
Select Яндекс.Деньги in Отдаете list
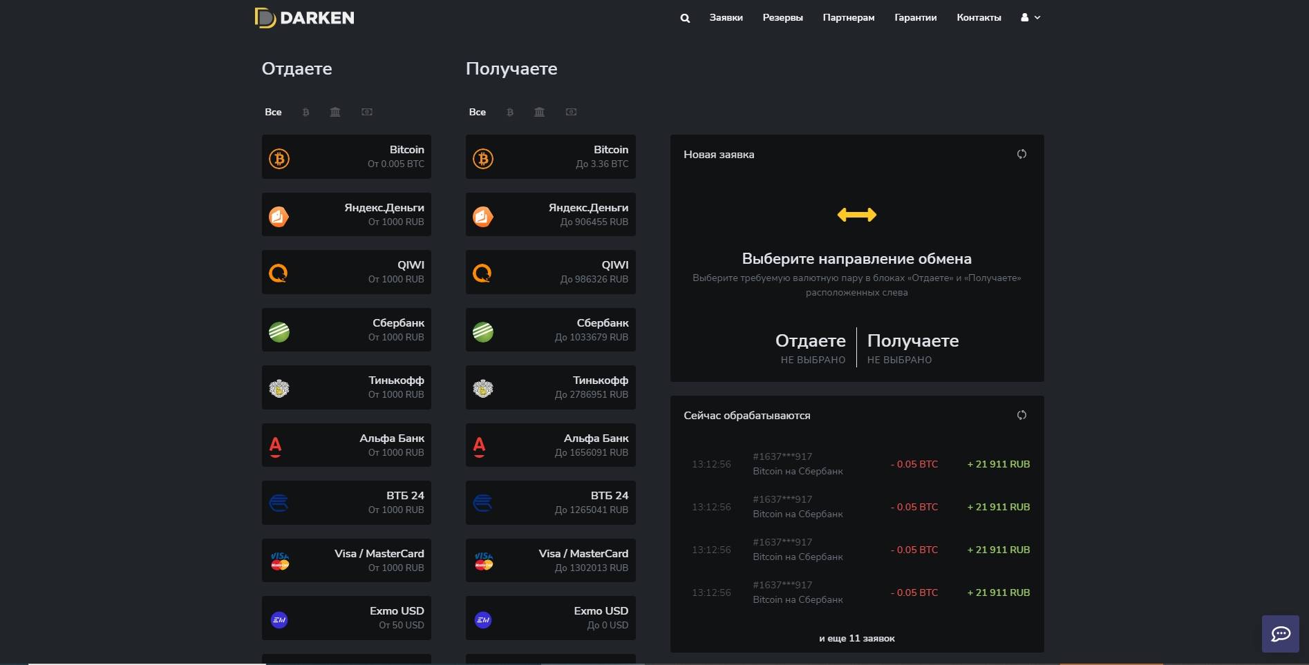coord(346,215)
